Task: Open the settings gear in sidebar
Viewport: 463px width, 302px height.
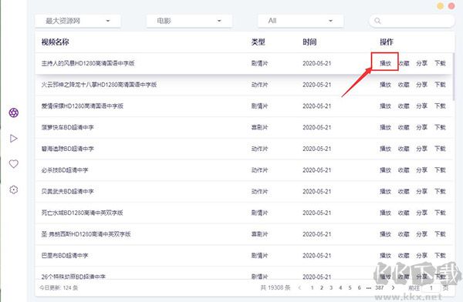Action: [x=14, y=190]
